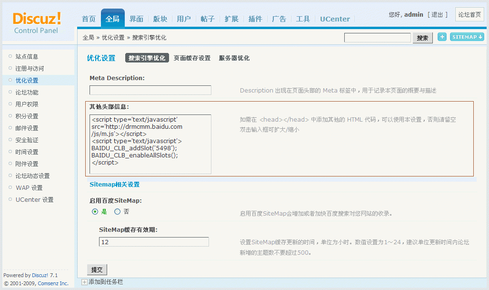Click 全局 in the breadcrumb
This screenshot has width=489, height=290.
pos(88,38)
